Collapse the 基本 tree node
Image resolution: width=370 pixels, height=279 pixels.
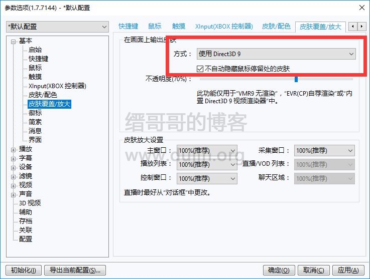point(14,42)
